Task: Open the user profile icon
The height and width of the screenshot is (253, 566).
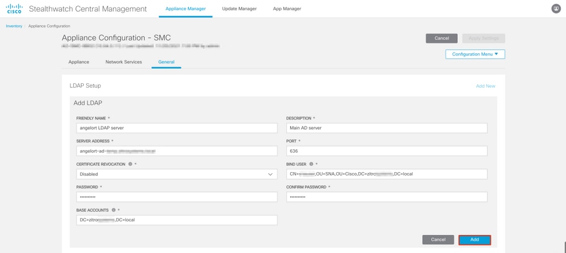Action: (556, 9)
